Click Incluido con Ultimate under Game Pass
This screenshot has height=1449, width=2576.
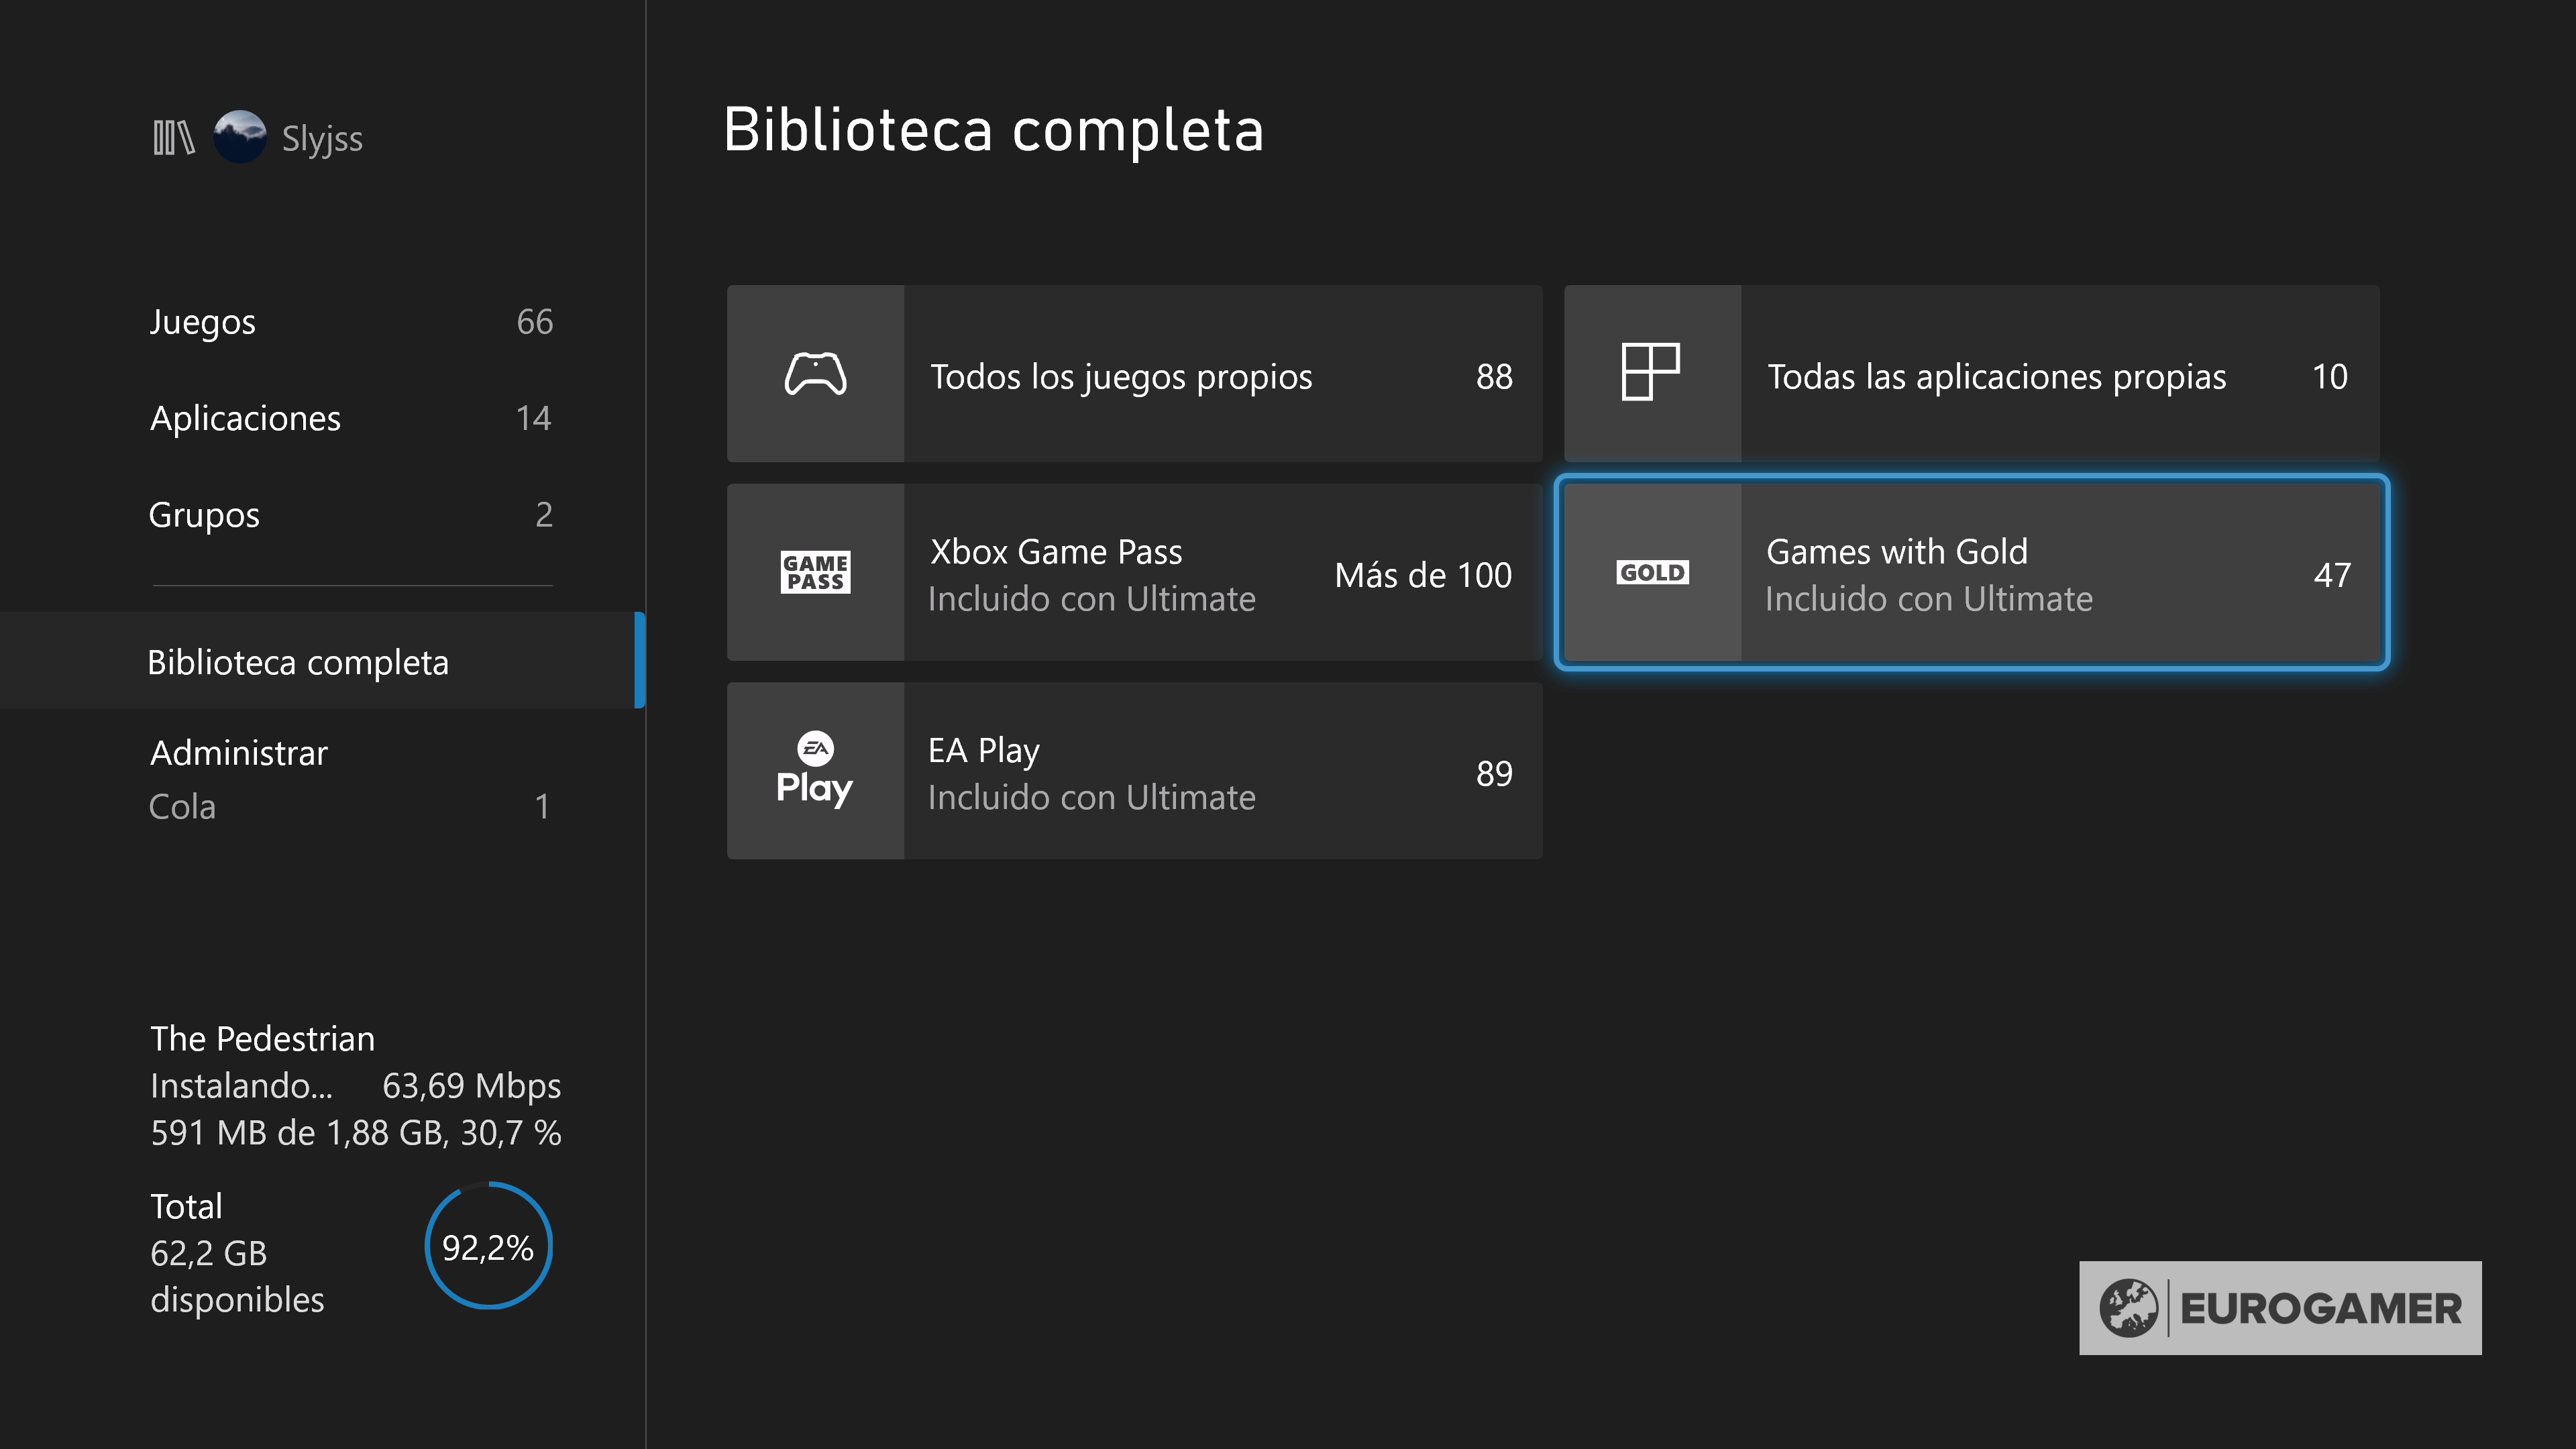(x=1091, y=599)
